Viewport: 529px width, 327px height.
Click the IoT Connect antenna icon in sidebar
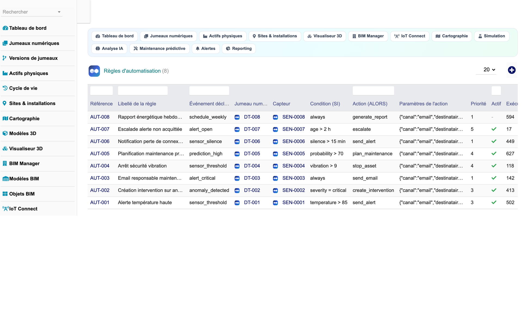point(5,209)
